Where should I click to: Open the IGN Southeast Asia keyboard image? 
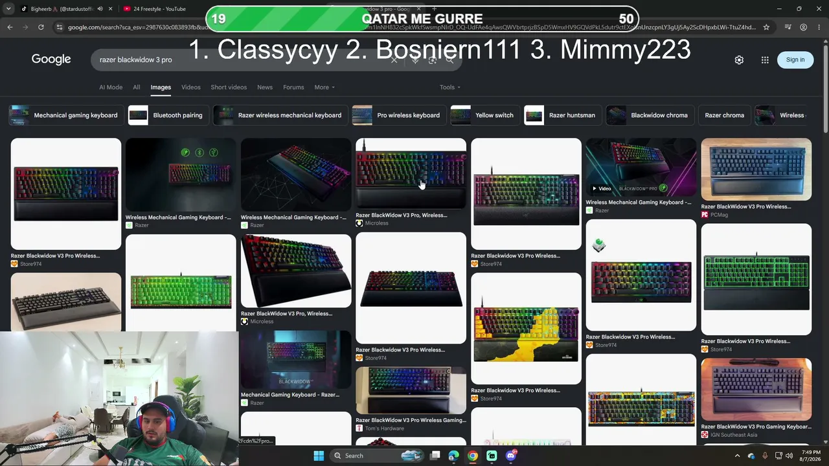point(756,390)
